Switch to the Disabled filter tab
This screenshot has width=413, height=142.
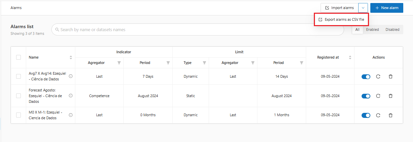coord(392,29)
